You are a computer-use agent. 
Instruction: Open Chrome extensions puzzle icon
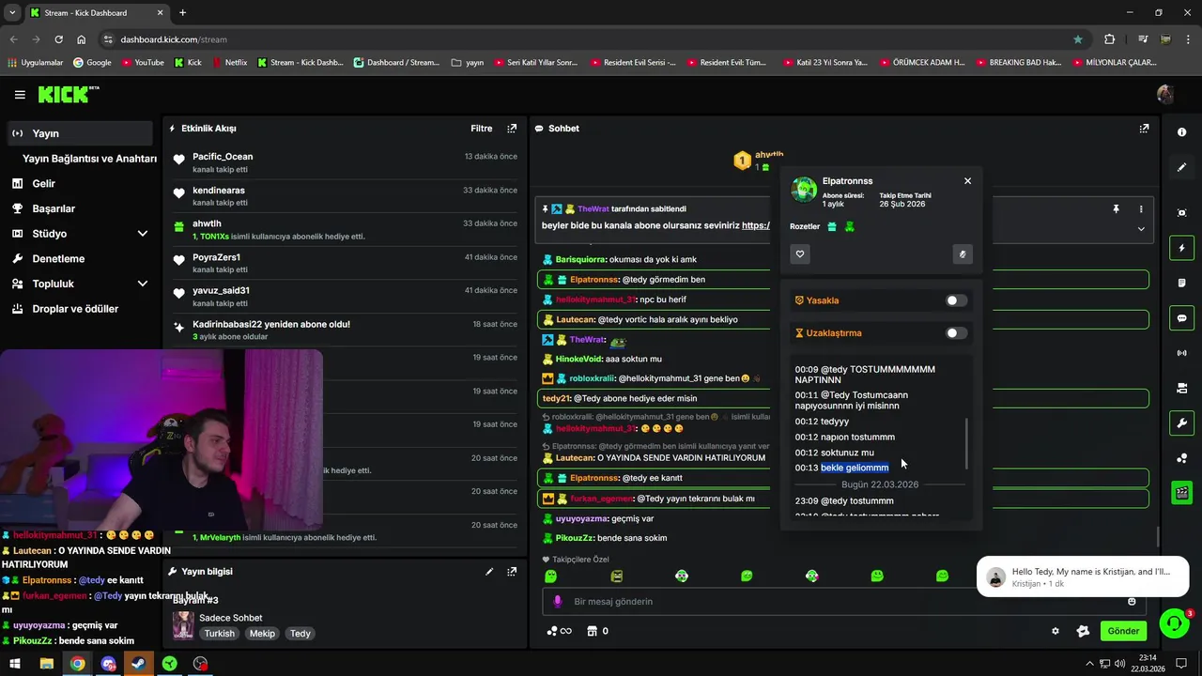pos(1110,39)
